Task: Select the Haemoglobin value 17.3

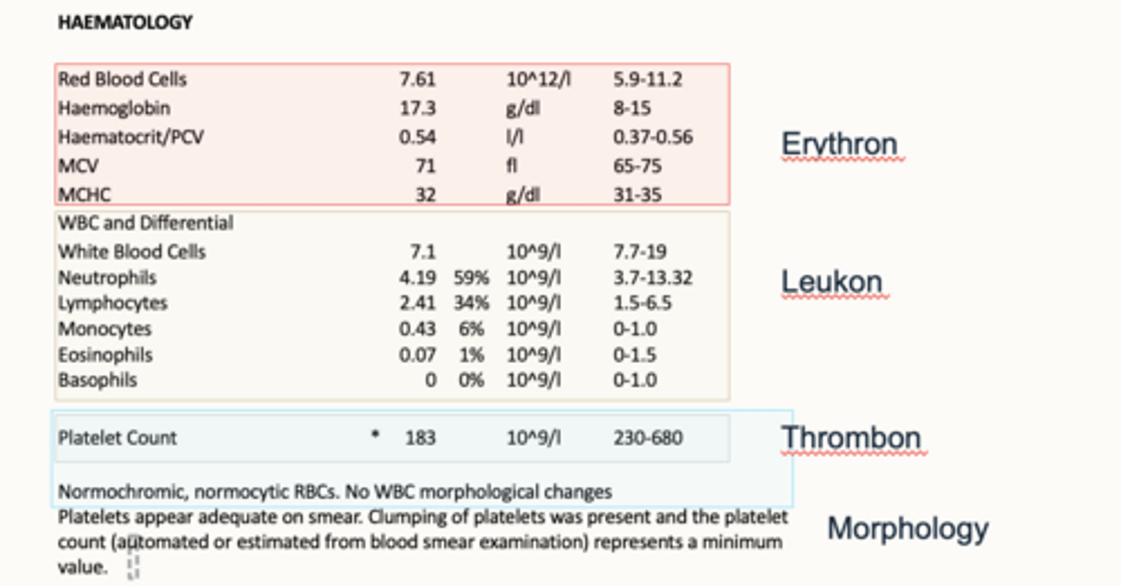Action: (417, 108)
